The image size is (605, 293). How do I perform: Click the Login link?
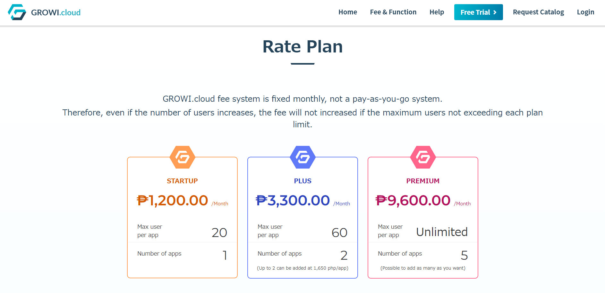point(585,12)
